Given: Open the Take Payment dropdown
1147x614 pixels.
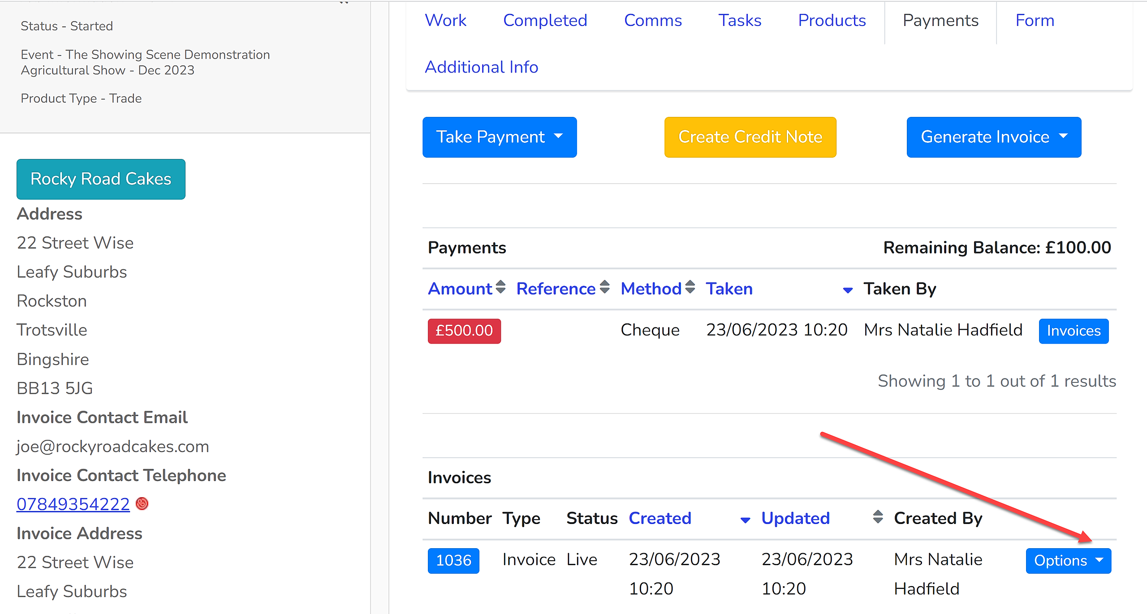Looking at the screenshot, I should tap(500, 137).
